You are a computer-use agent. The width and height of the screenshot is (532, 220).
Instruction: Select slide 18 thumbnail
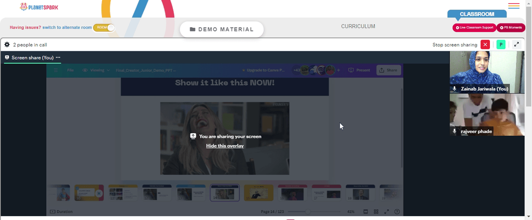360,193
